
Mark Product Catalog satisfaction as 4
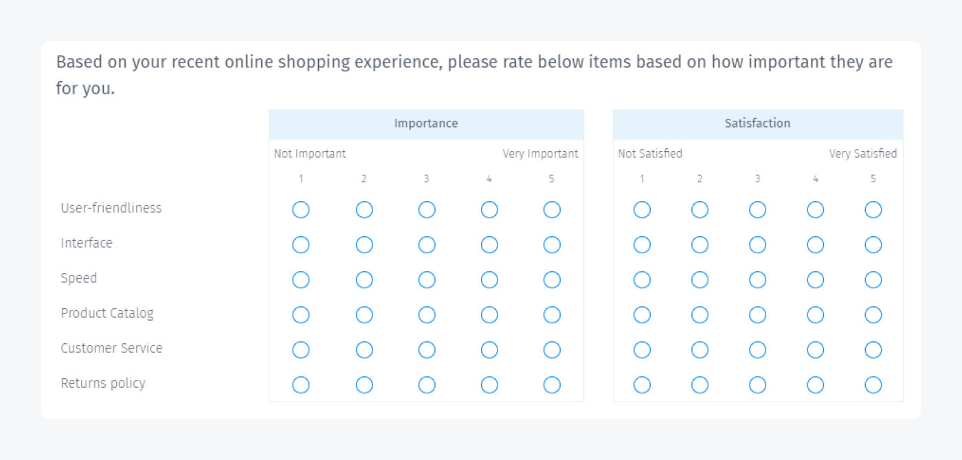pyautogui.click(x=816, y=314)
